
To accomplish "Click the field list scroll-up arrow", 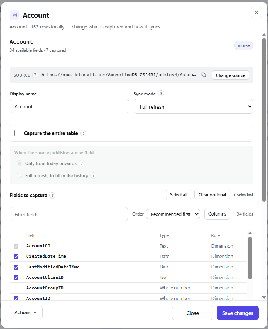I will pos(250,233).
